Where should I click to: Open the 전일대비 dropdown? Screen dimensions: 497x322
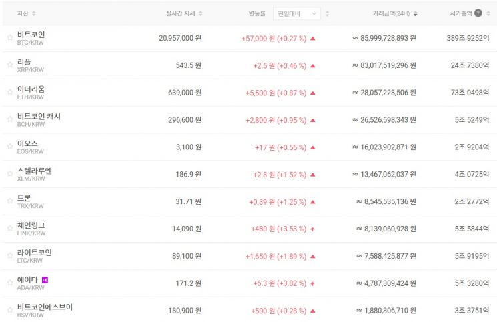[x=297, y=13]
